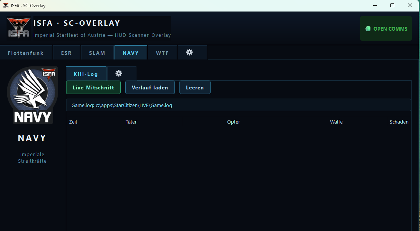This screenshot has height=231, width=420.
Task: Click the Opfer column header
Action: pyautogui.click(x=234, y=122)
